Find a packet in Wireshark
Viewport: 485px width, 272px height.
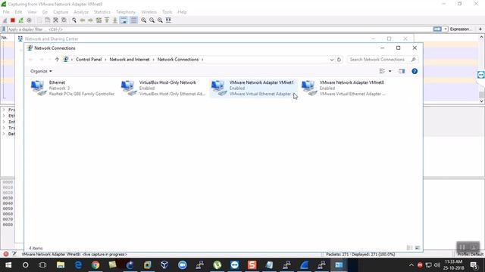pos(74,20)
